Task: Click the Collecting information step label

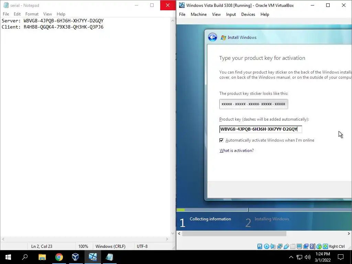Action: [x=210, y=219]
